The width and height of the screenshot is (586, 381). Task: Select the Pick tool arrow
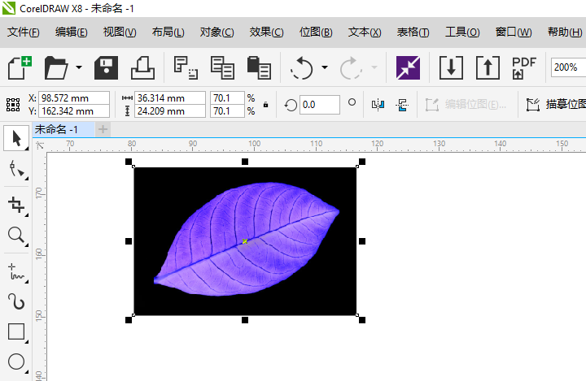pyautogui.click(x=15, y=138)
